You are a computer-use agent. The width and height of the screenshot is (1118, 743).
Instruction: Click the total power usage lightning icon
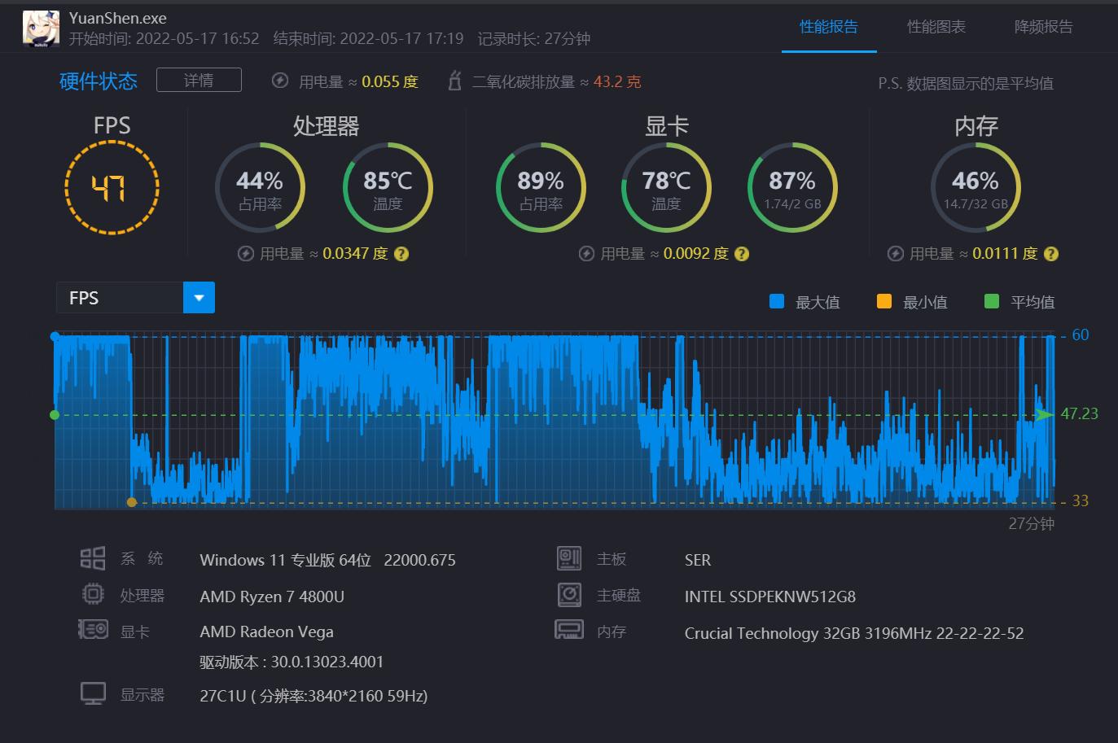(280, 81)
